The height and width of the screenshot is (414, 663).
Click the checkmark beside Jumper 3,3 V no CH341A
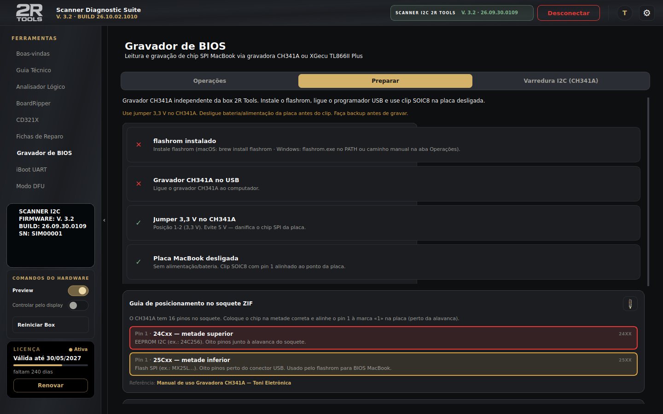pos(139,223)
